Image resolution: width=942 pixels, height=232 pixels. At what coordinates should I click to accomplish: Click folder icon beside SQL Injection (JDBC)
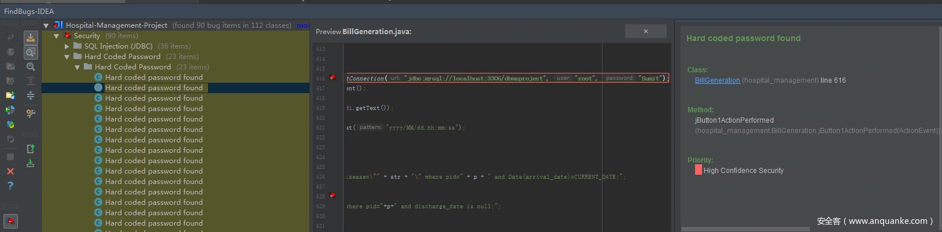77,46
